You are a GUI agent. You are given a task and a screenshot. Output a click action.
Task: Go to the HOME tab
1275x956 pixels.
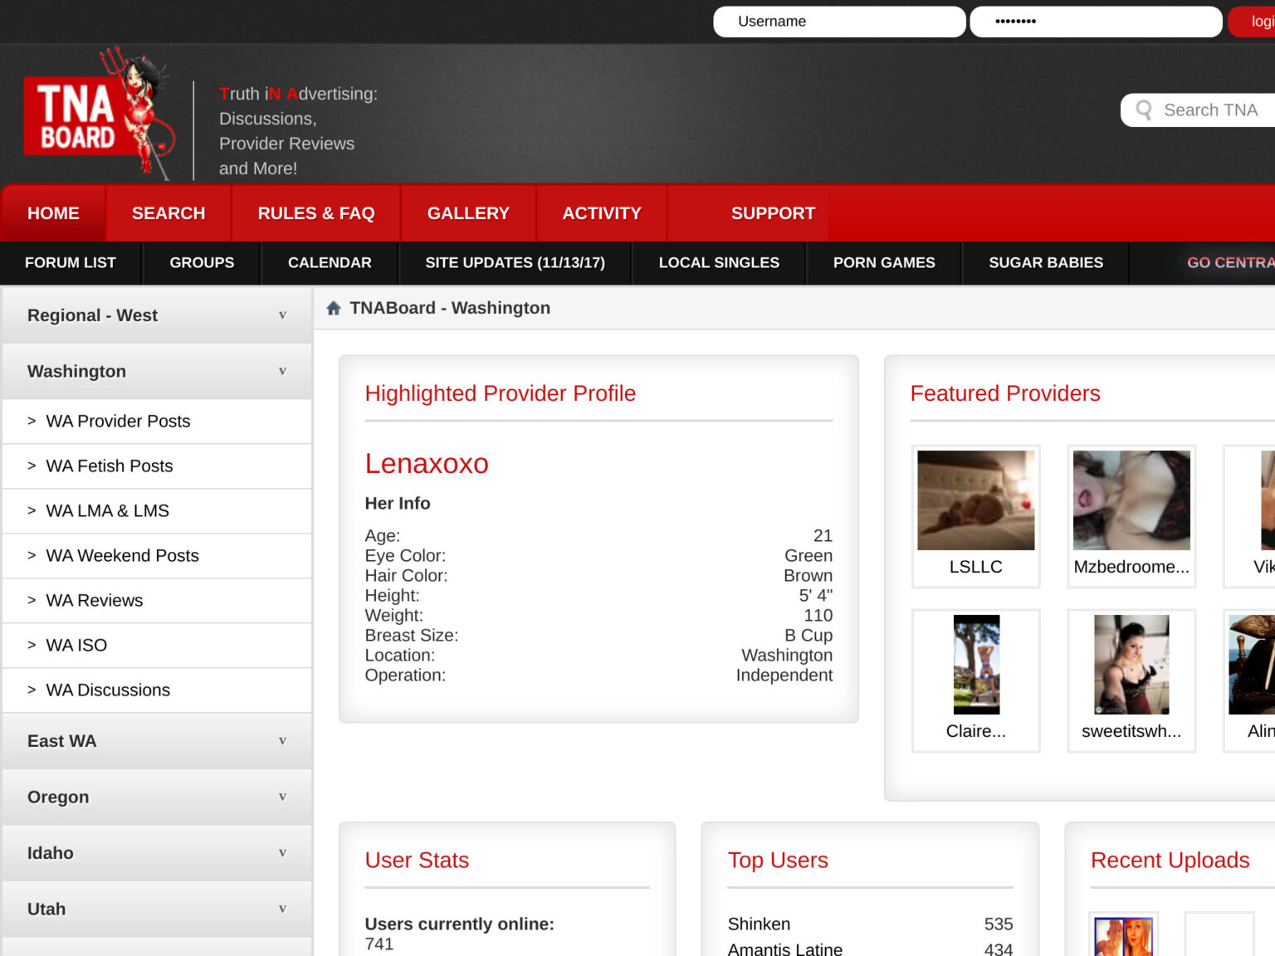53,213
